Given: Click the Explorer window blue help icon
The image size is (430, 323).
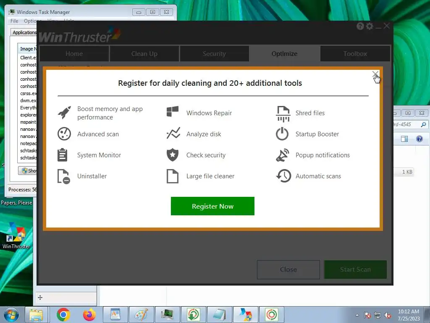Looking at the screenshot, I should (420, 139).
